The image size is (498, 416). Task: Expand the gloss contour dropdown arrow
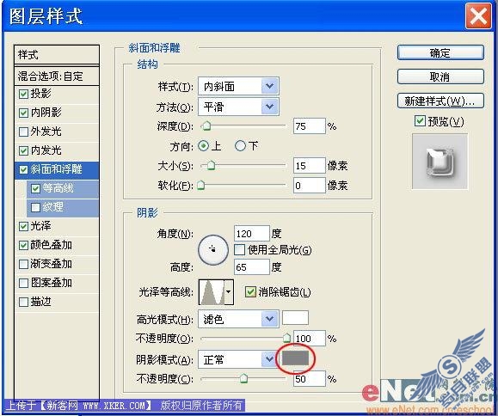(x=229, y=292)
